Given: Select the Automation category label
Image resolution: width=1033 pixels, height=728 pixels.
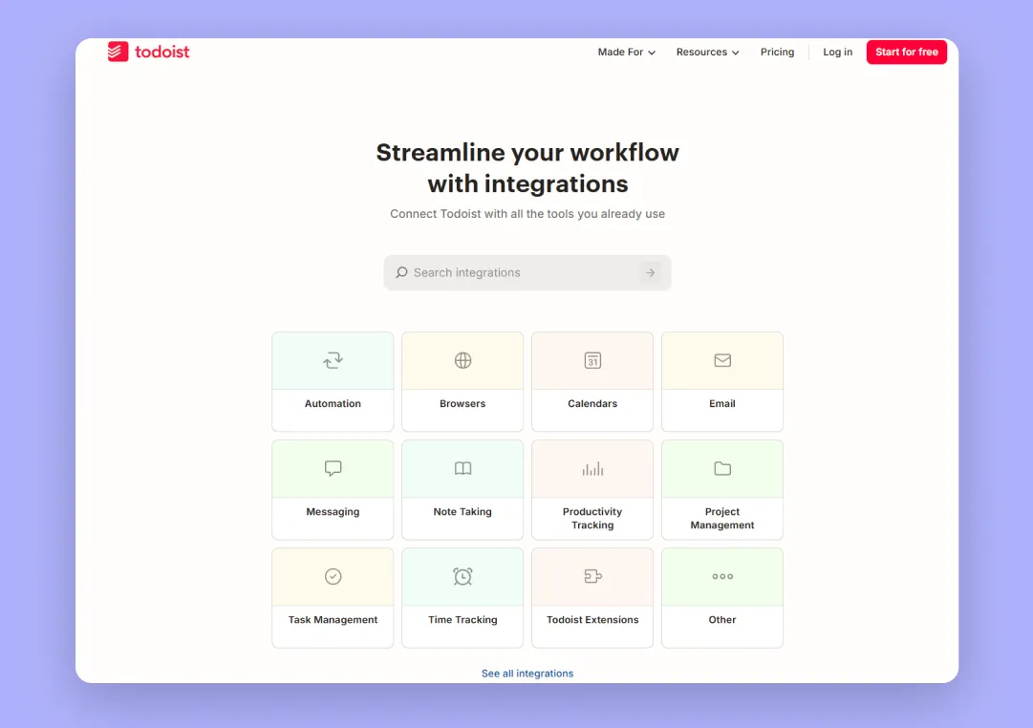Looking at the screenshot, I should (x=333, y=403).
